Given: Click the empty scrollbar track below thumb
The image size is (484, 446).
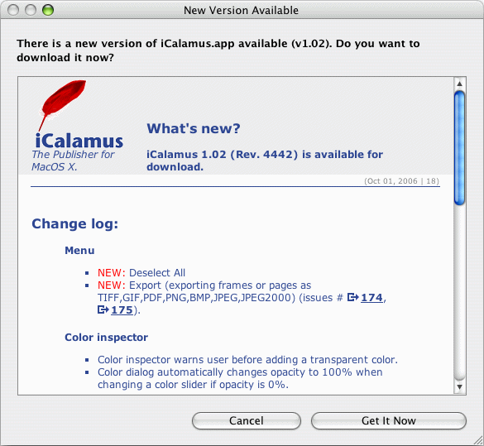Looking at the screenshot, I should tap(460, 293).
